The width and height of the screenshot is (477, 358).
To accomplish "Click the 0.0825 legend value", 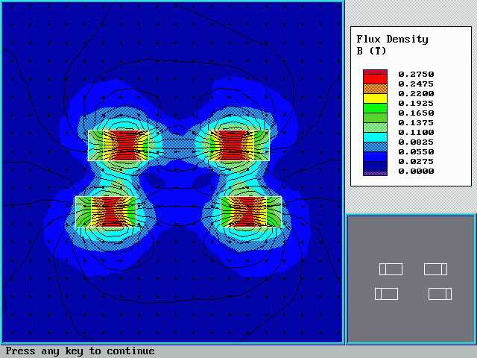I will 416,142.
